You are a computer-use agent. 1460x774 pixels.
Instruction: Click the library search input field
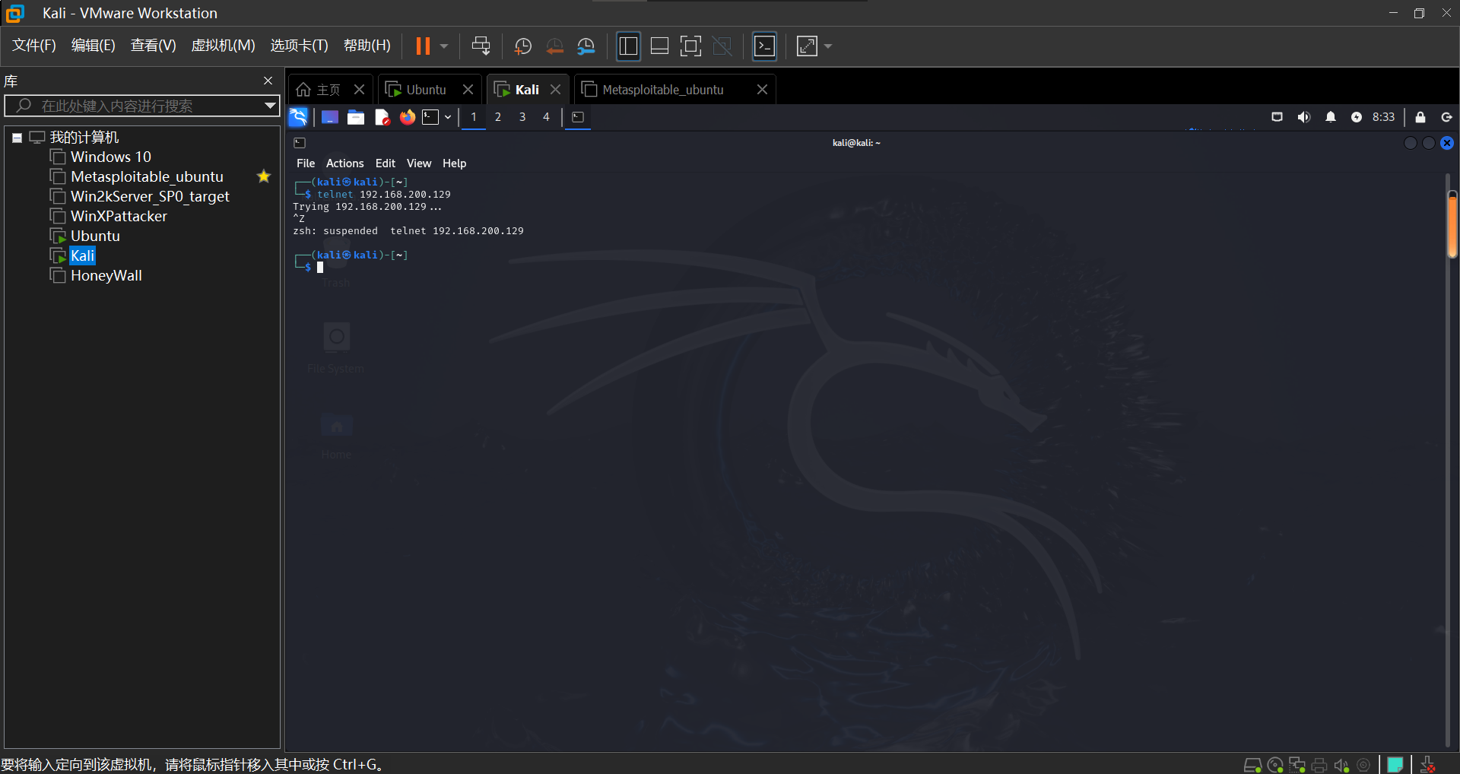[141, 106]
